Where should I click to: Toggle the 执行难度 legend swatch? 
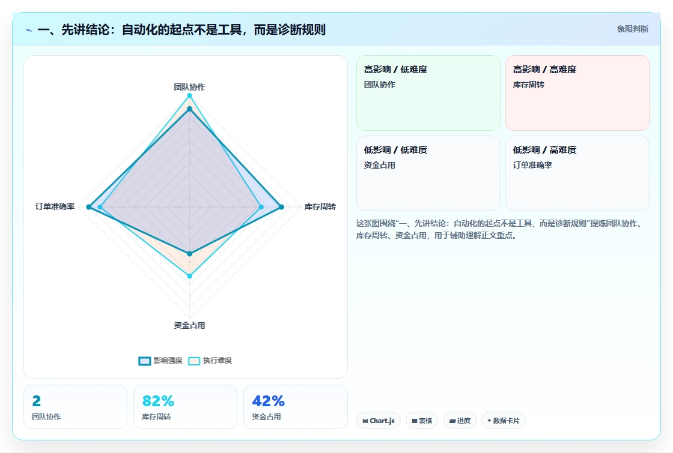pos(194,361)
